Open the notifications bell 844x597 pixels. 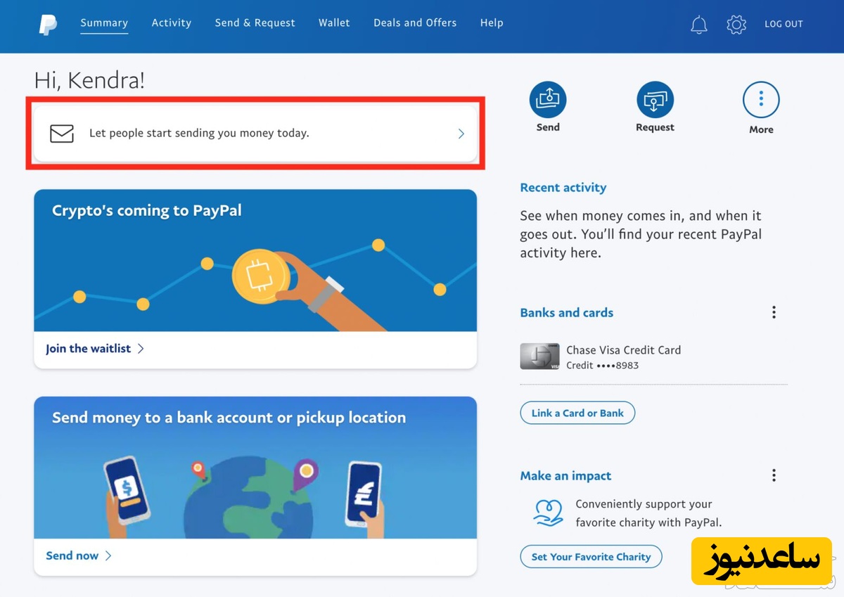[x=698, y=25]
